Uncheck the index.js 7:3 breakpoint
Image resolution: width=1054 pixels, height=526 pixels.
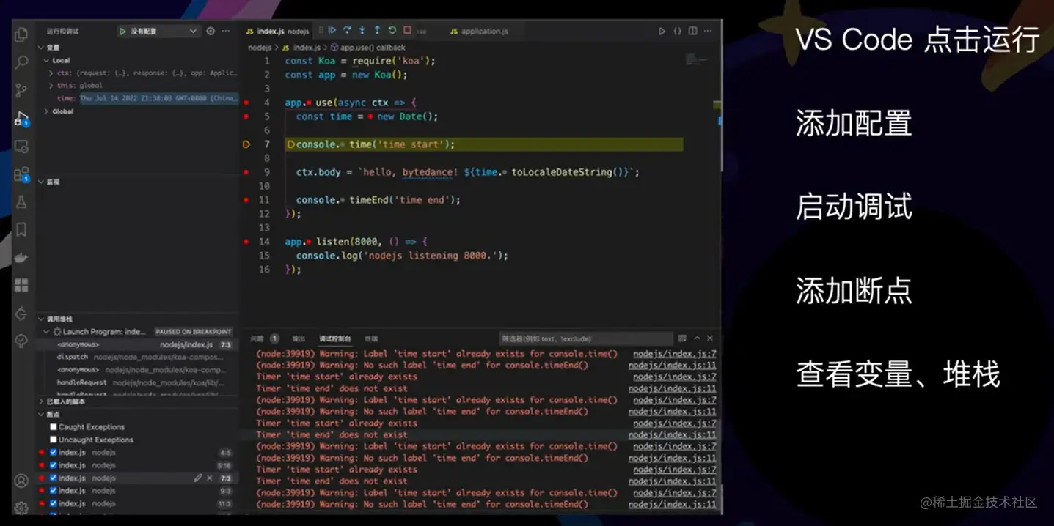[x=54, y=478]
